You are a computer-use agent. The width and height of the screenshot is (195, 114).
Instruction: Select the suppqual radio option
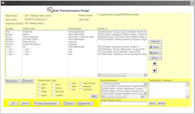(x=81, y=86)
